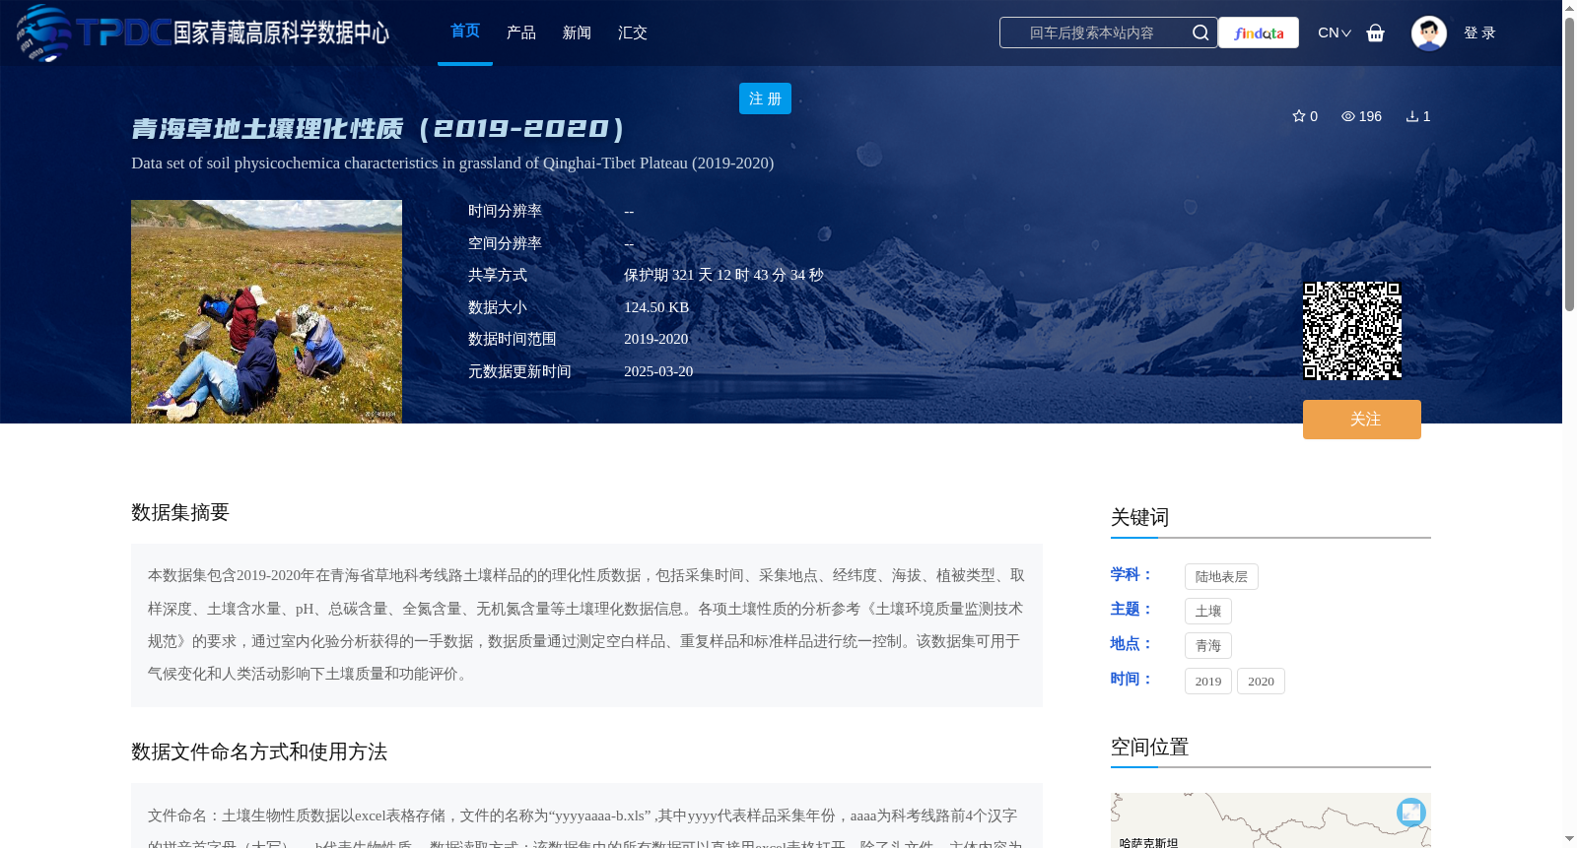Click the search magnifier icon
The height and width of the screenshot is (848, 1577).
click(1200, 33)
